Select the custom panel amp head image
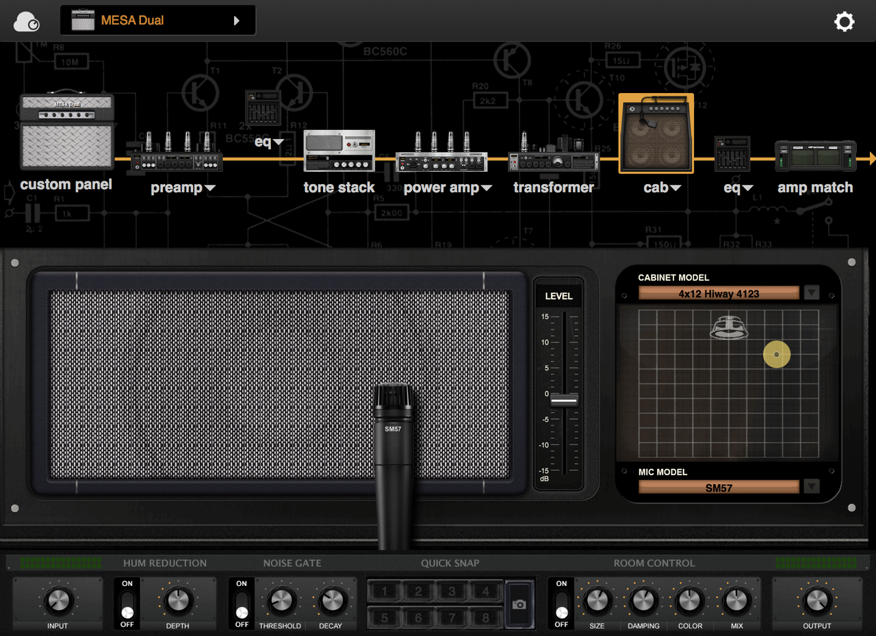The image size is (876, 636). coord(66,131)
